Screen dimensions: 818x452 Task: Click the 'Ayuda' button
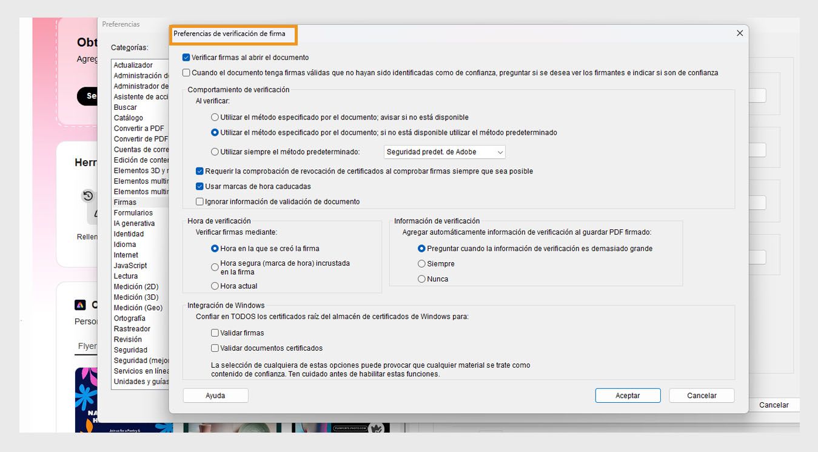(x=215, y=395)
